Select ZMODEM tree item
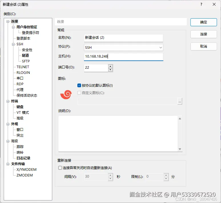Image resolution: width=221 pixels, height=203 pixels. pyautogui.click(x=25, y=175)
